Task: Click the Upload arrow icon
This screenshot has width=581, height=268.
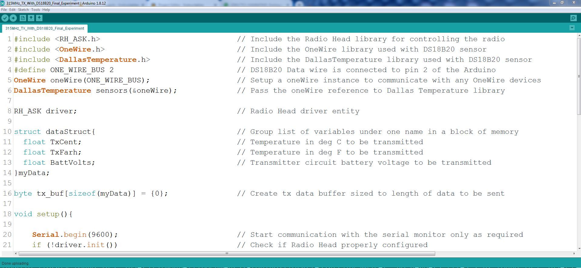Action: (13, 18)
